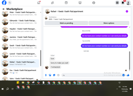Open the Windows action center notifications
This screenshot has height=96, width=133.
coord(131,89)
